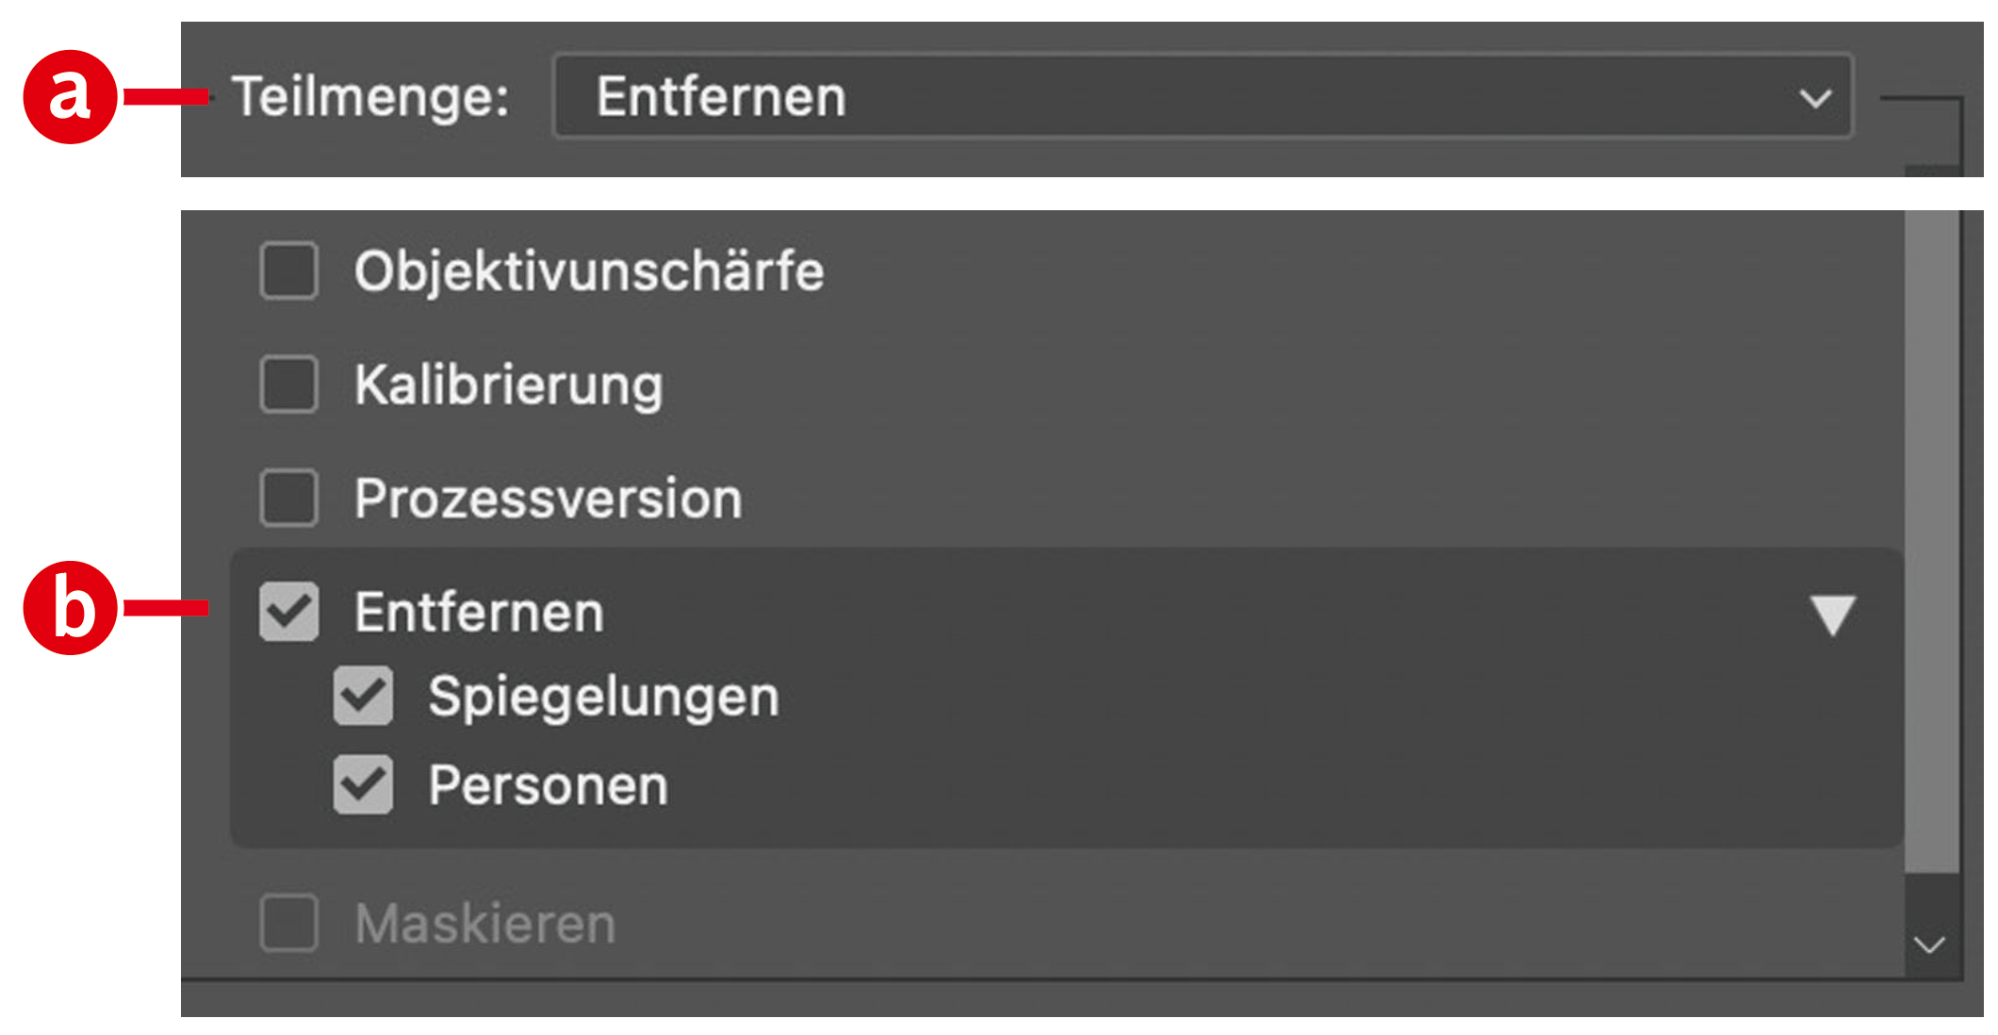Uncheck the parent Entfernen checkbox
This screenshot has height=1035, width=1998.
pos(288,612)
